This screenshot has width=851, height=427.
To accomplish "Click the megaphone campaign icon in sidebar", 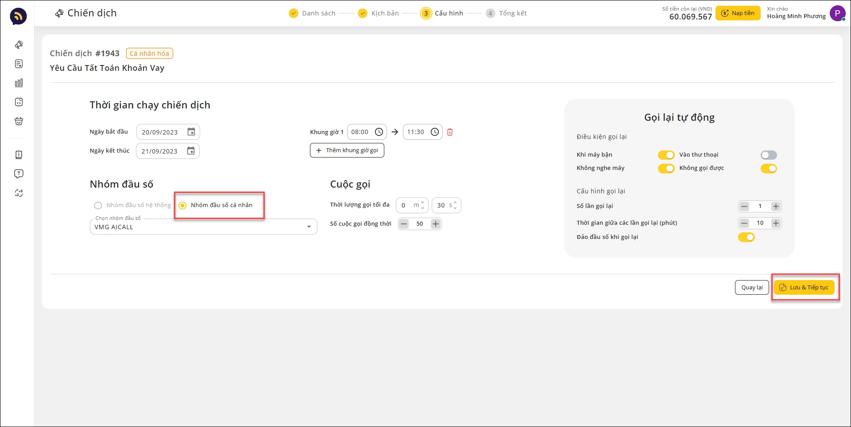I will coord(19,45).
